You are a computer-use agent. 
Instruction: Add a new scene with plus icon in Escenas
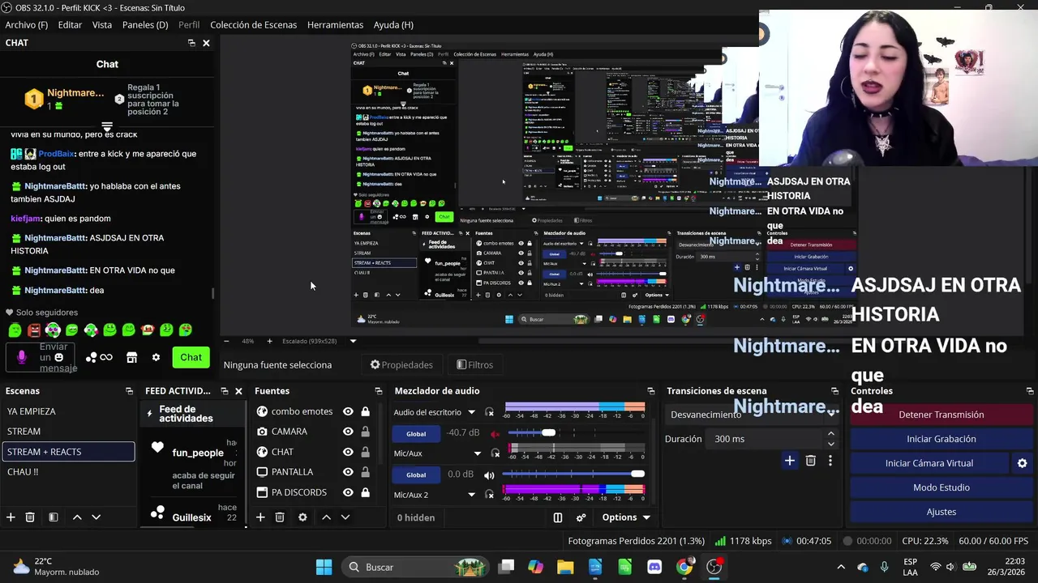pos(11,517)
